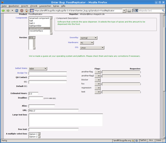Open the foo flag dropdown
Image resolution: width=166 pixels, height=143 pixels.
click(x=97, y=84)
